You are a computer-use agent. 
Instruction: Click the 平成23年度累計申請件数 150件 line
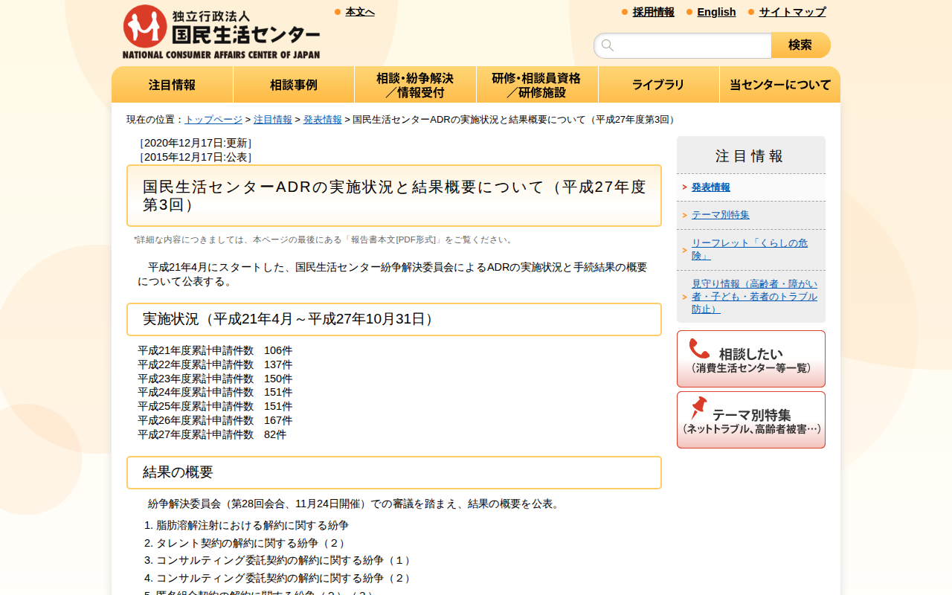[215, 379]
